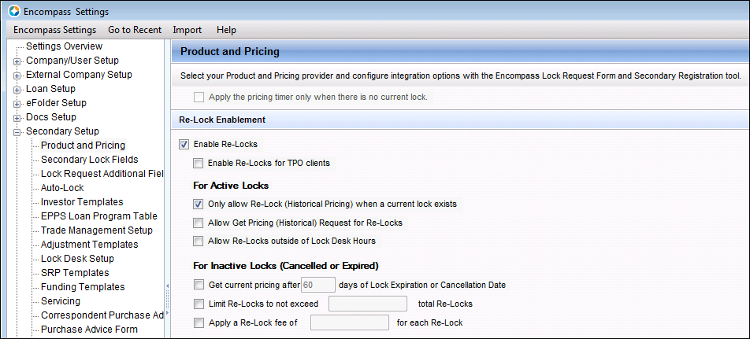Open the Go to Recent menu
This screenshot has width=750, height=339.
tap(135, 30)
